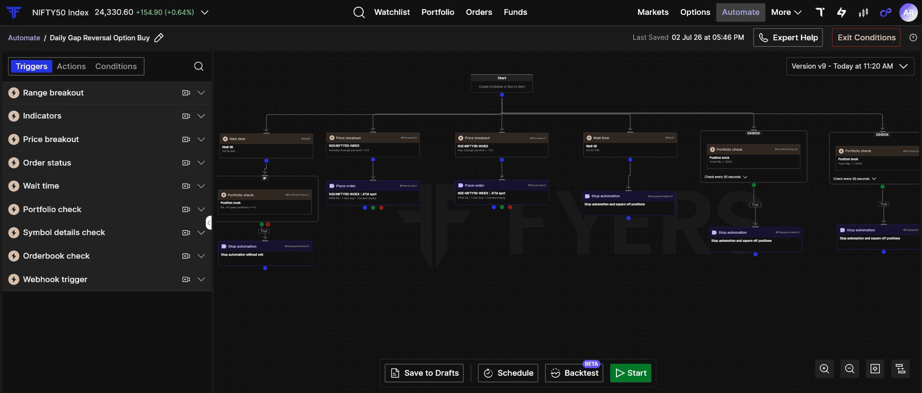
Task: Go to Automate breadcrumb link
Action: pyautogui.click(x=24, y=38)
